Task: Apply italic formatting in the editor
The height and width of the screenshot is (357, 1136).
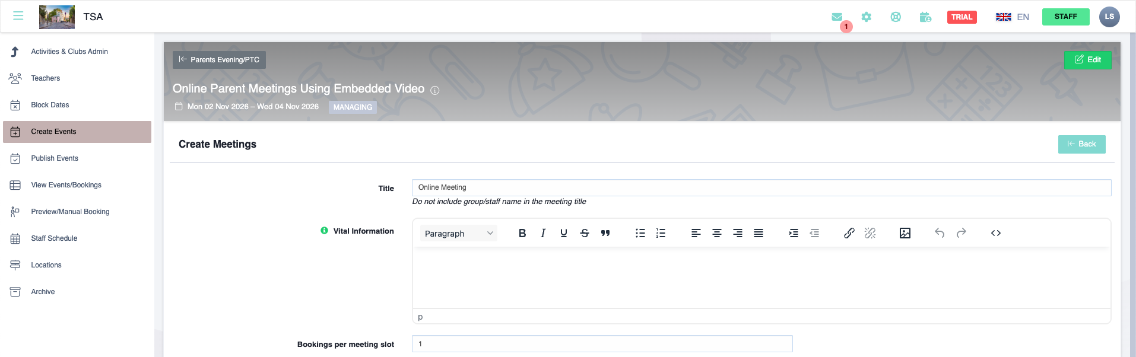Action: pyautogui.click(x=543, y=233)
